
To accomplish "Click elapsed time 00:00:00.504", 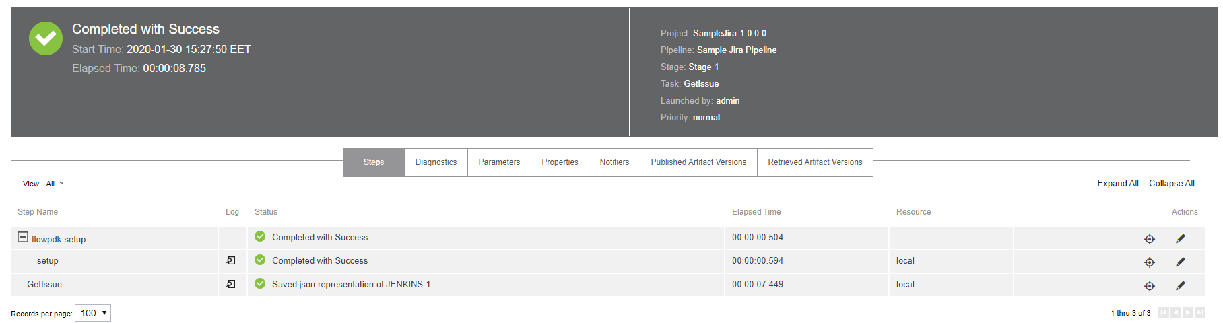I will [758, 237].
